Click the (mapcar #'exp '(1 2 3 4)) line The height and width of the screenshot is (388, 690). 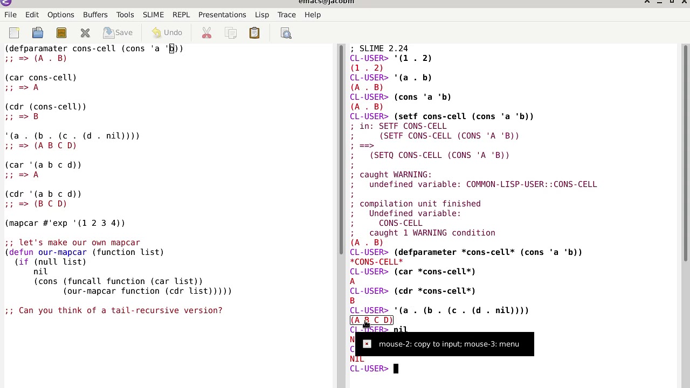click(65, 223)
